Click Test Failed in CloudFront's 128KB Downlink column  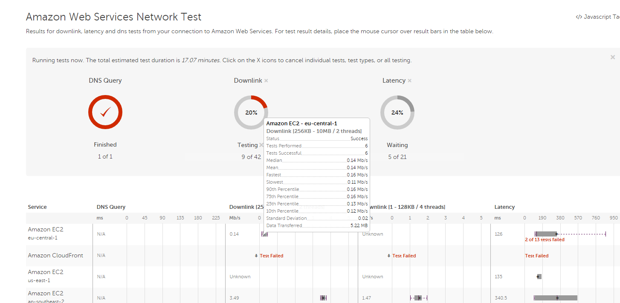404,256
